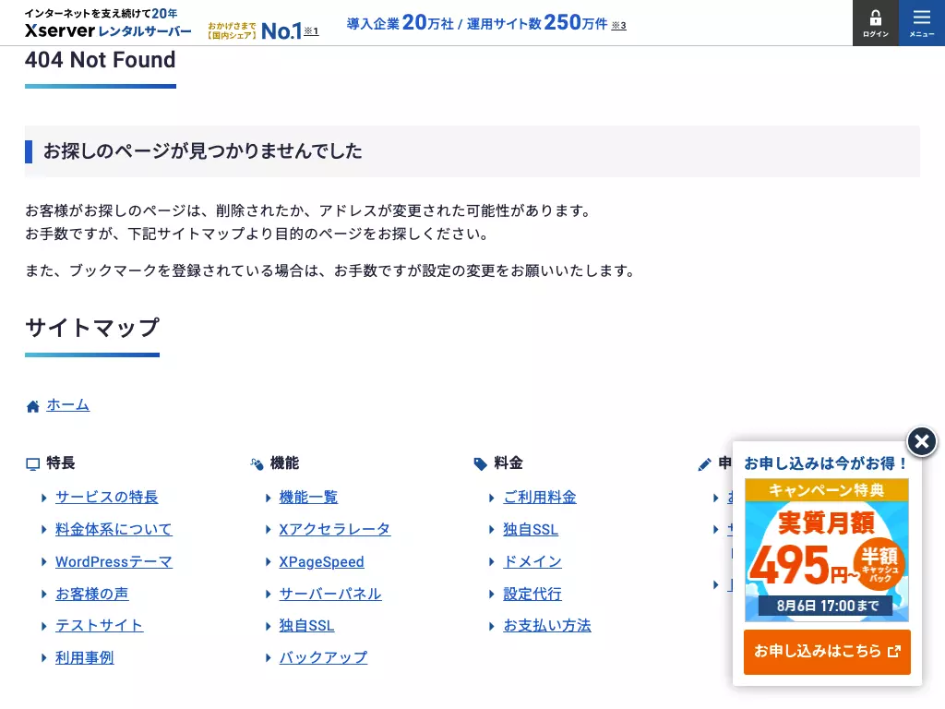
Task: Click the No.1 国内シェア badge
Action: (256, 30)
